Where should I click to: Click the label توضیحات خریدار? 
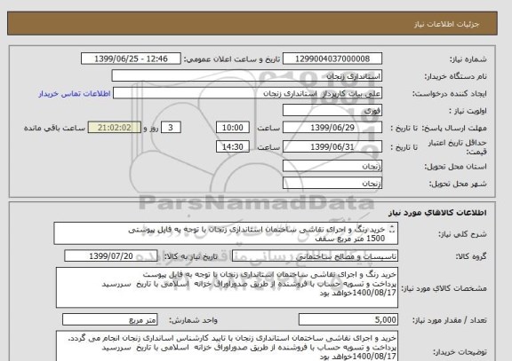point(460,352)
